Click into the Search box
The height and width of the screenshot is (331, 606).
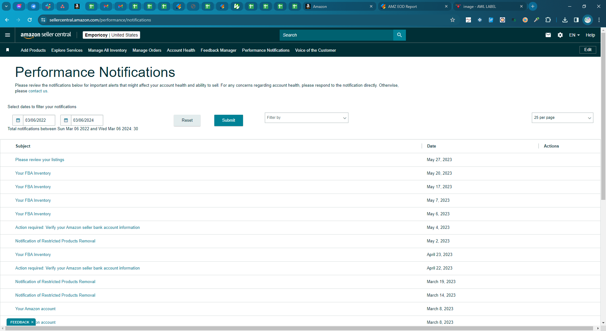(x=336, y=35)
